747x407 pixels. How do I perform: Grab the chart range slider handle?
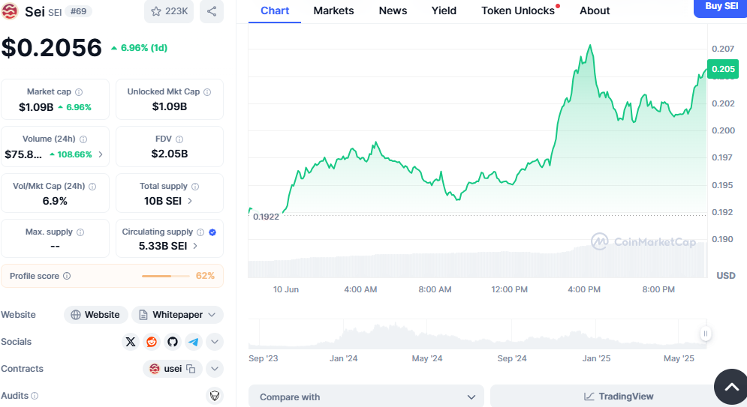tap(706, 334)
